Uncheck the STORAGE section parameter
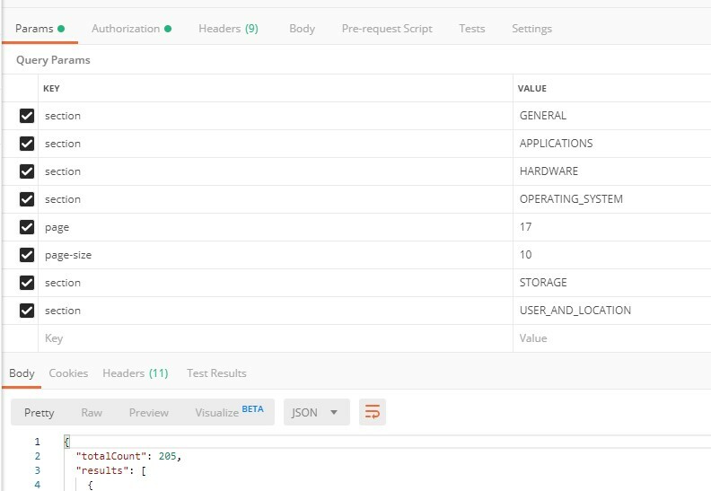 click(x=27, y=283)
